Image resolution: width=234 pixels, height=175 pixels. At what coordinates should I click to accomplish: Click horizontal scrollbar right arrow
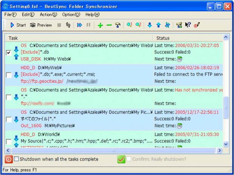pyautogui.click(x=220, y=151)
